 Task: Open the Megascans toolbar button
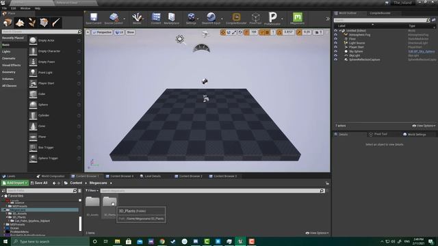297,18
